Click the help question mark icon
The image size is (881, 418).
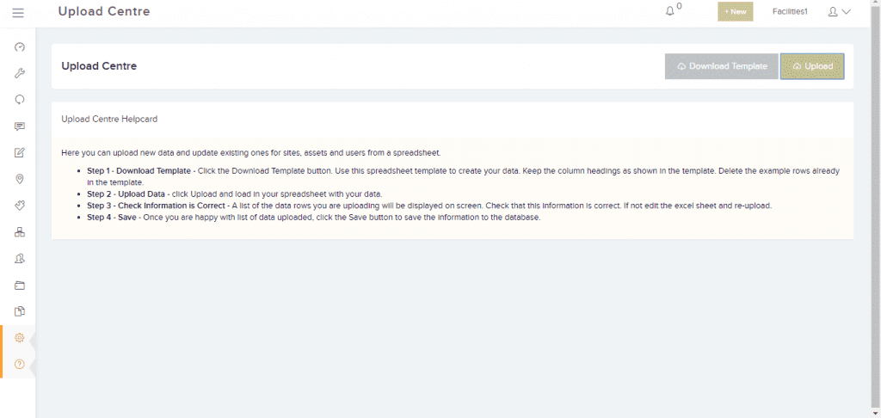click(20, 365)
